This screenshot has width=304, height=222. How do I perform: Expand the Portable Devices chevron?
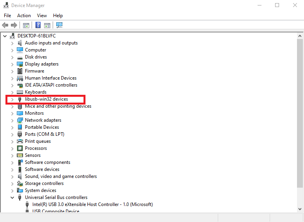click(12, 127)
